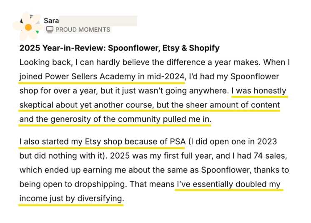Viewport: 311px width, 223px height.
Task: Open Sara's profile name
Action: tap(51, 20)
